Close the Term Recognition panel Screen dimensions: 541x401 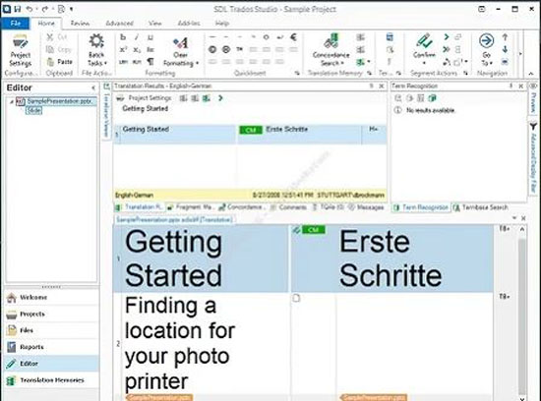pyautogui.click(x=521, y=86)
